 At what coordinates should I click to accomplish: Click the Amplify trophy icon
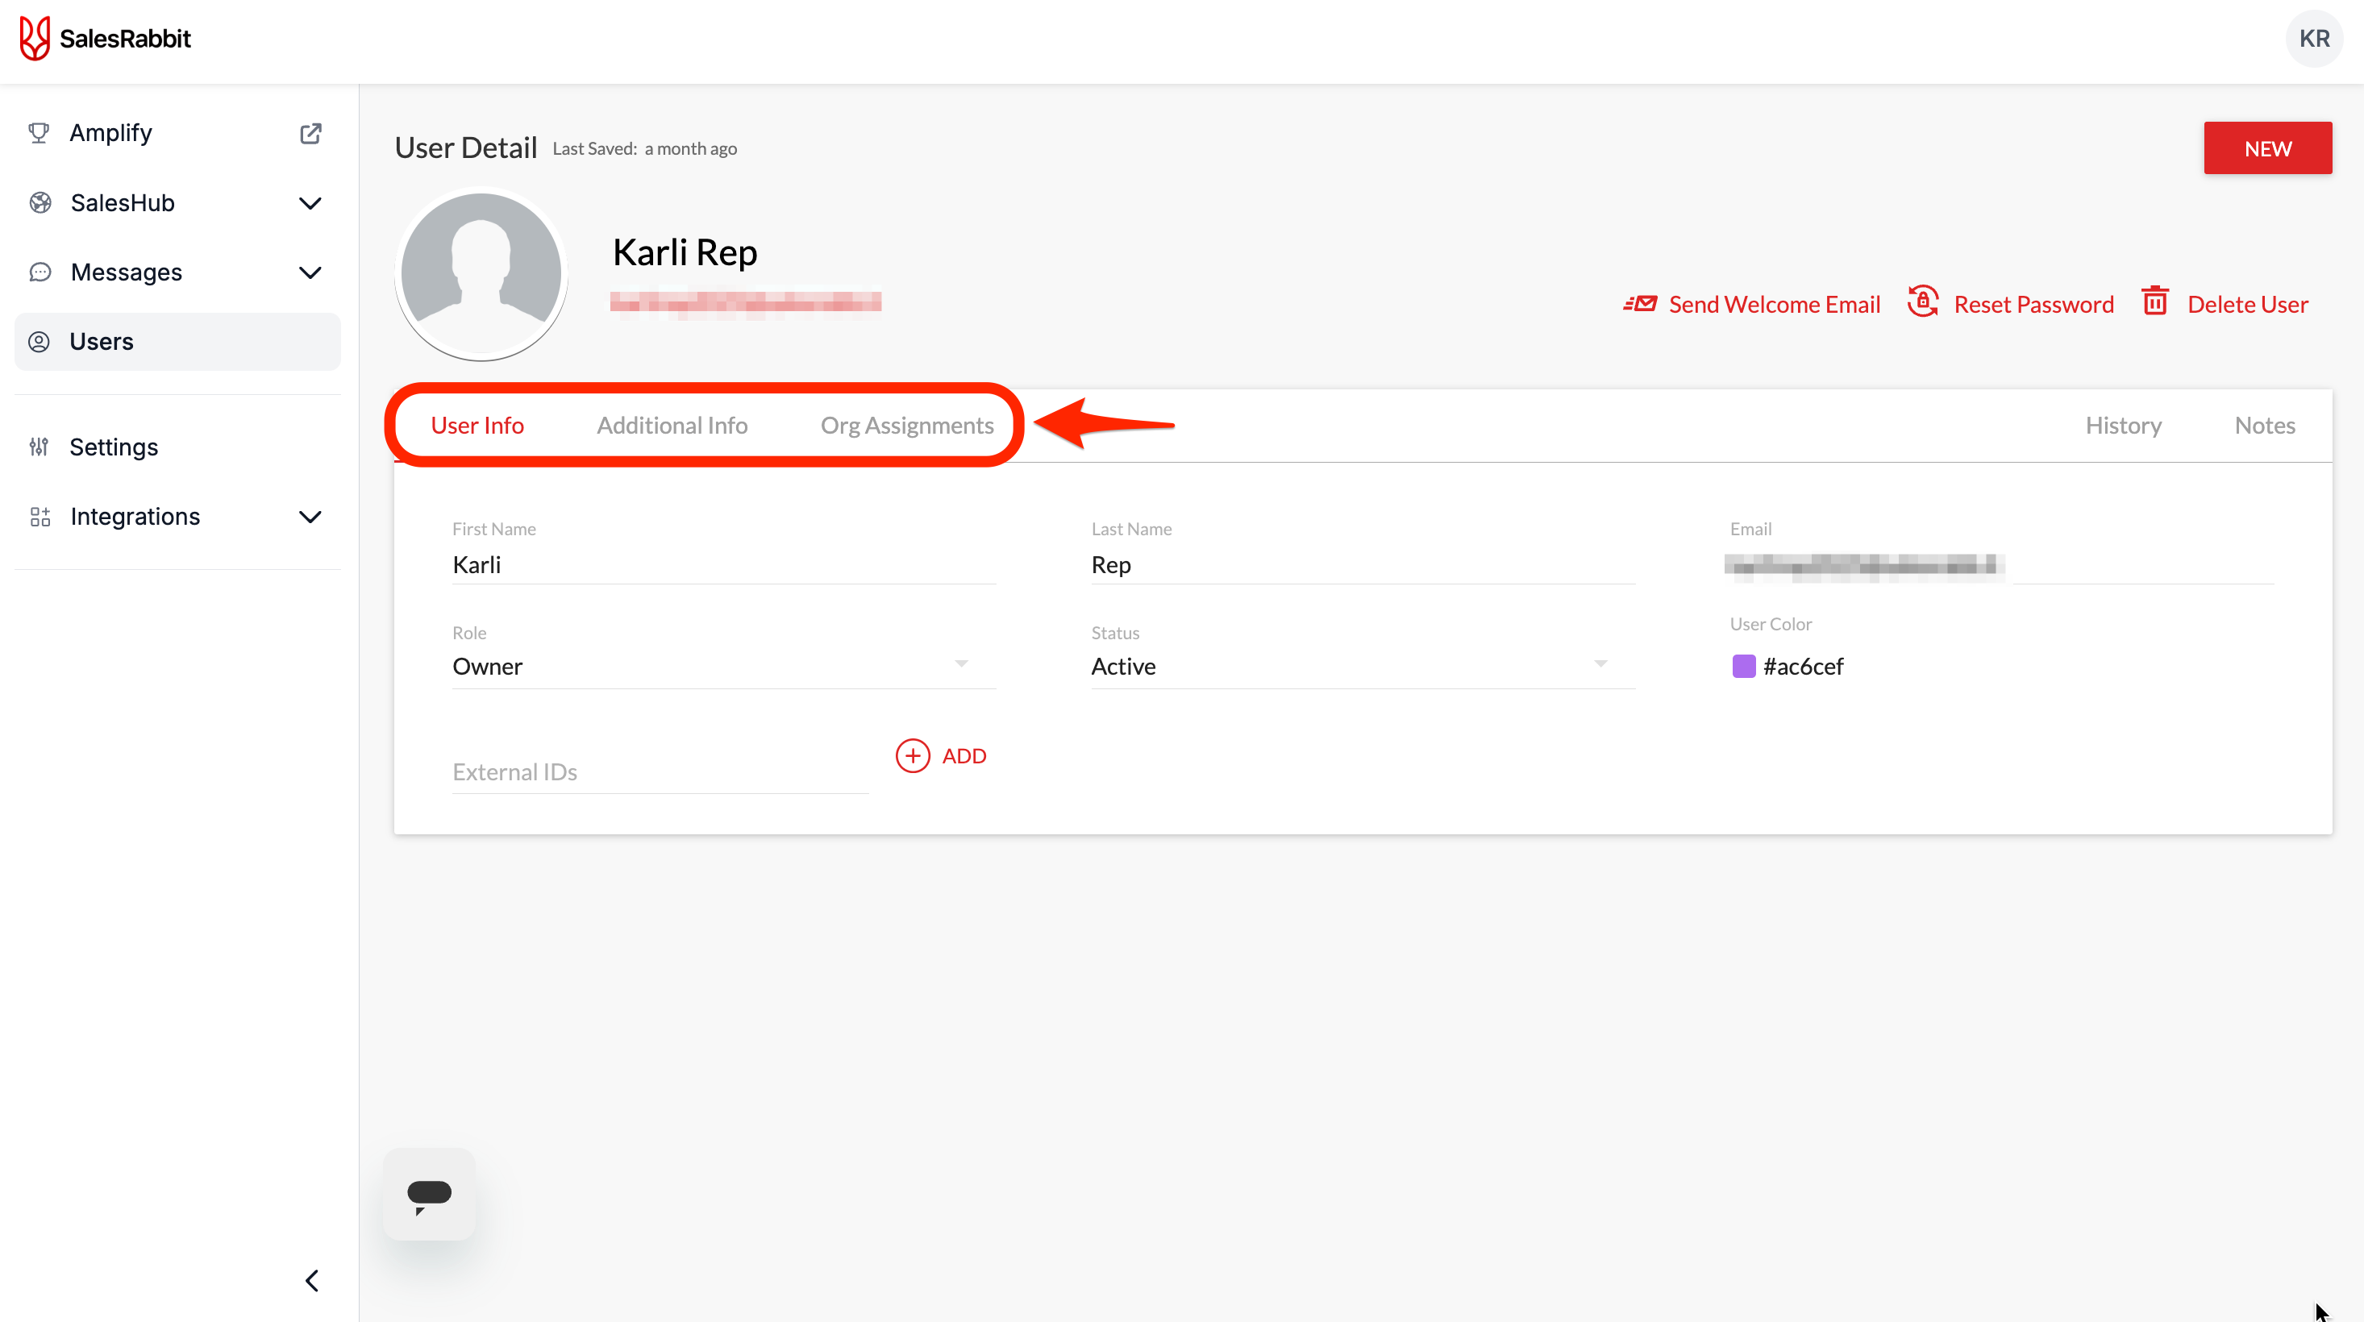39,133
